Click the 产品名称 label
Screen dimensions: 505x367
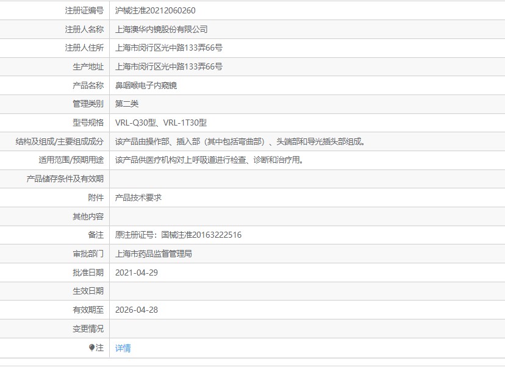point(88,85)
